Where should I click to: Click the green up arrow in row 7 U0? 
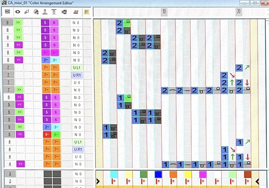(232, 82)
